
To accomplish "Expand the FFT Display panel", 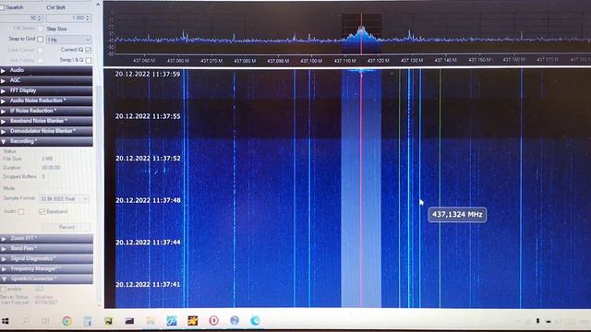I will tap(46, 90).
